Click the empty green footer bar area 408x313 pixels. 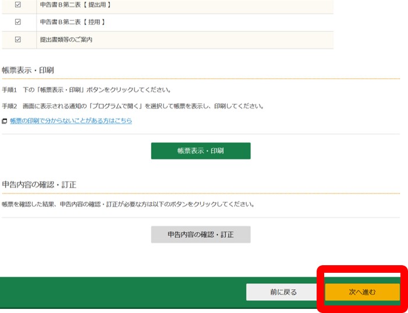click(x=116, y=292)
